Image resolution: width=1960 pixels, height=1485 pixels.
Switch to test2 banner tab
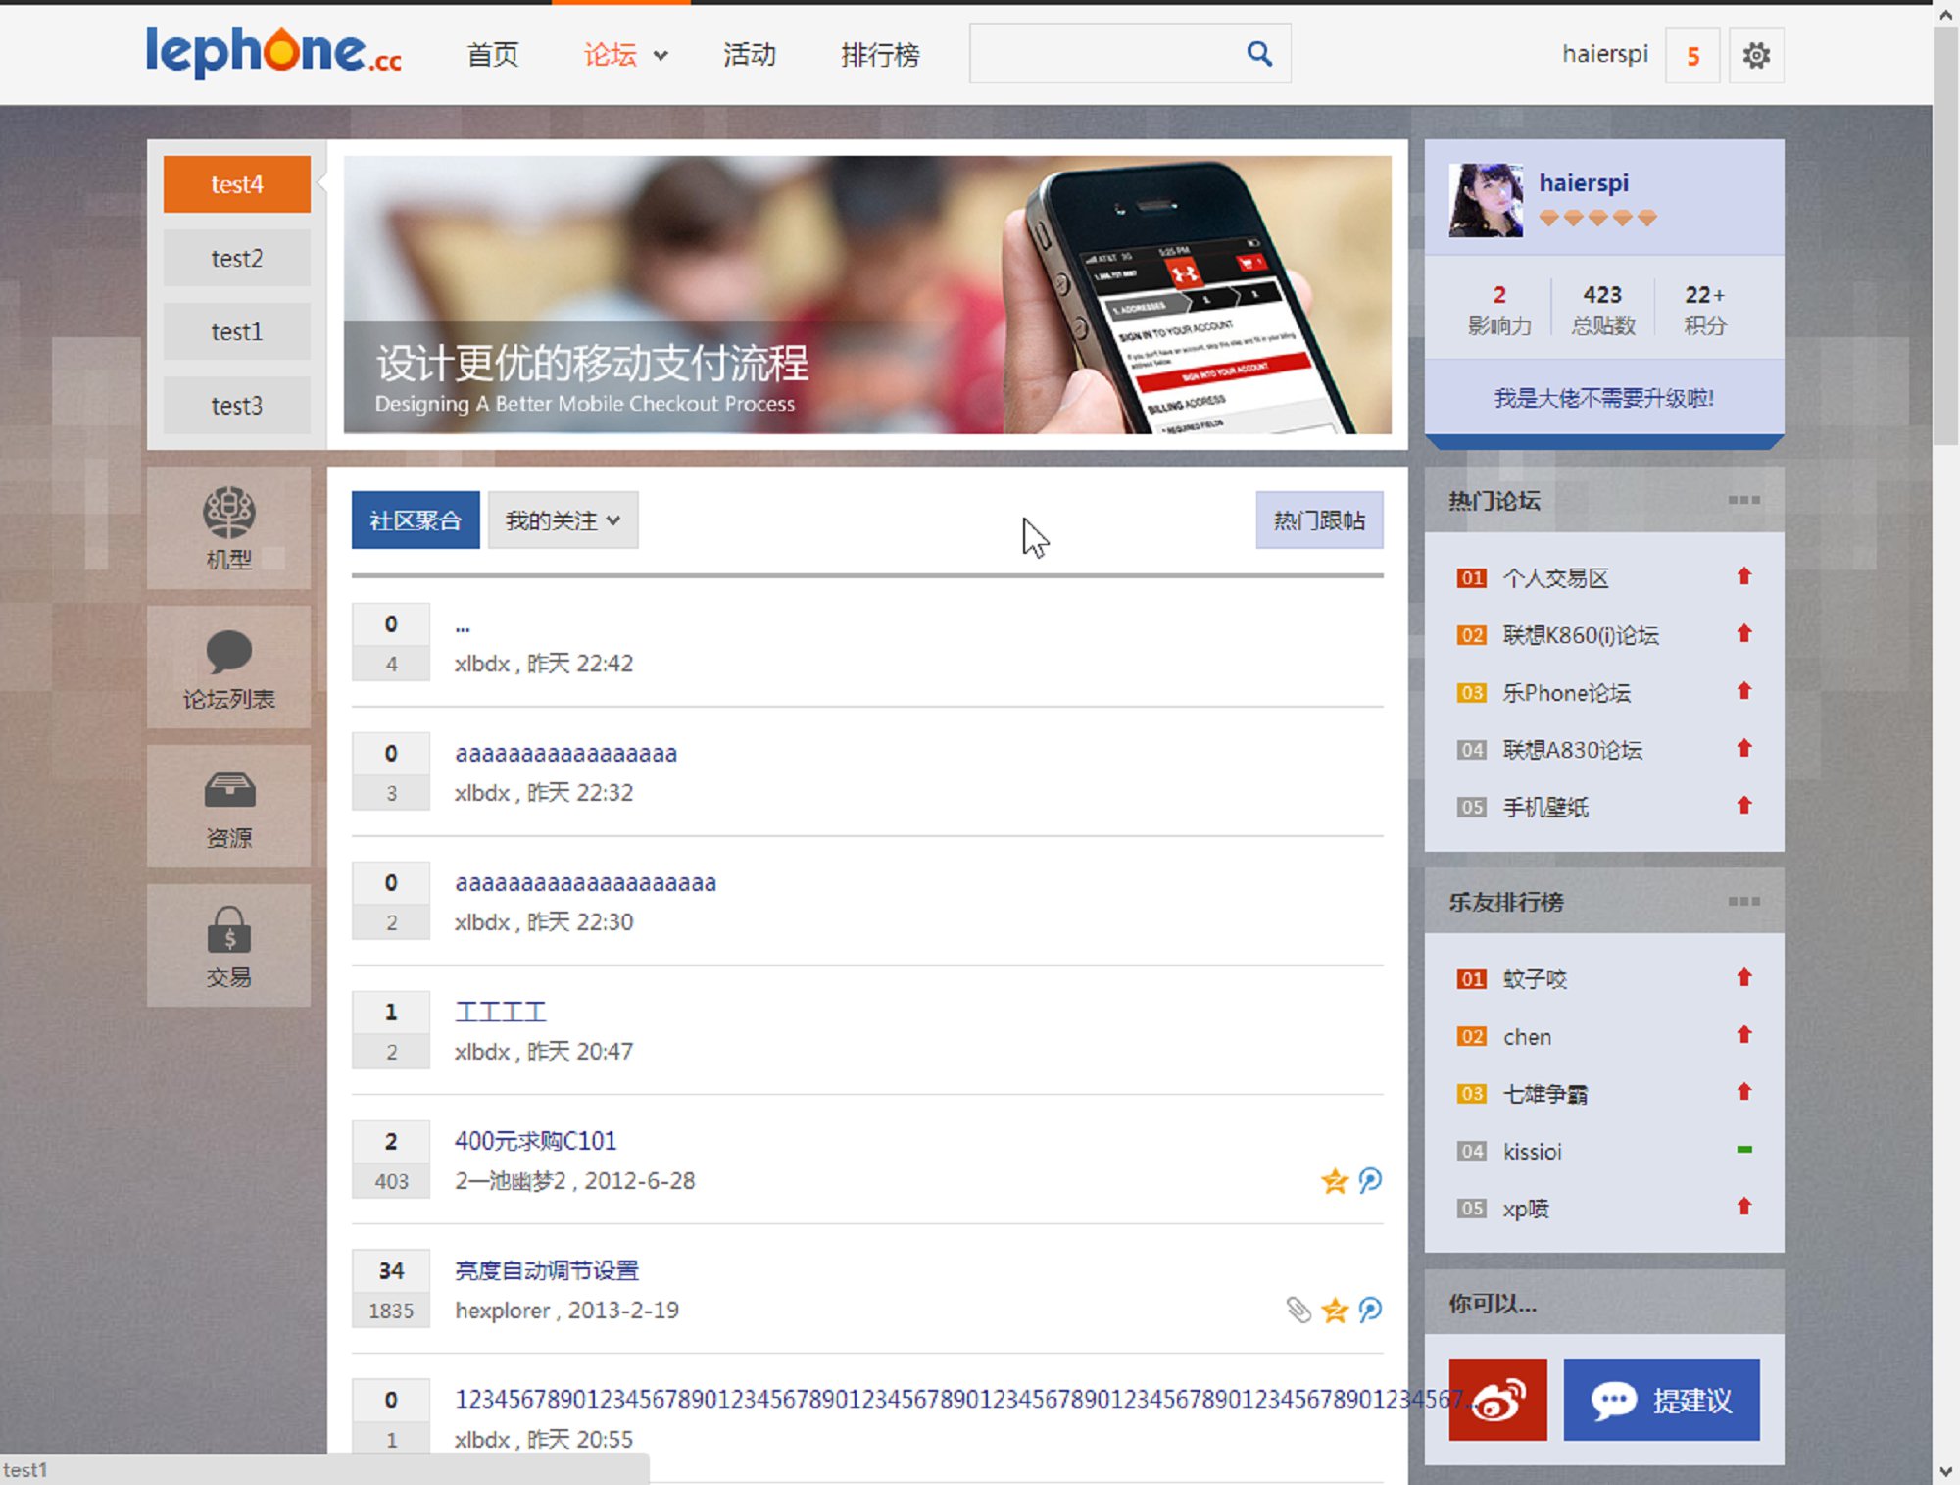pos(236,258)
